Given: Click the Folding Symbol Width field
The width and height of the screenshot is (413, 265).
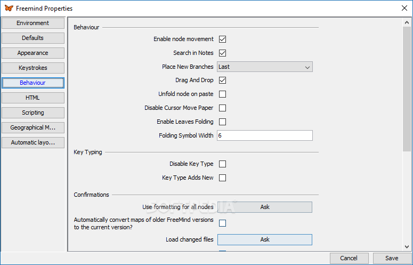Looking at the screenshot, I should (x=265, y=135).
